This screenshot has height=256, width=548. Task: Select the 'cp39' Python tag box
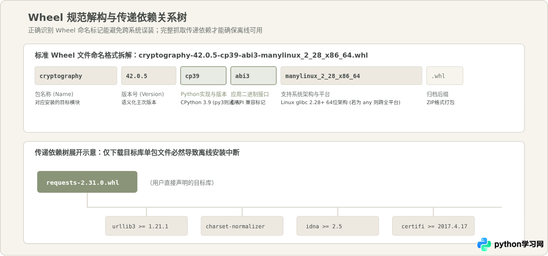tap(203, 76)
